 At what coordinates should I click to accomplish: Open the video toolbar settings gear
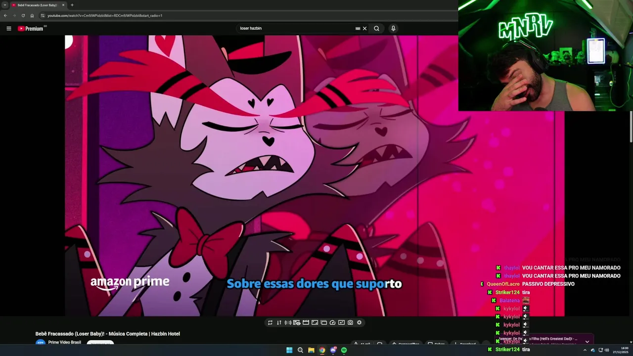359,322
